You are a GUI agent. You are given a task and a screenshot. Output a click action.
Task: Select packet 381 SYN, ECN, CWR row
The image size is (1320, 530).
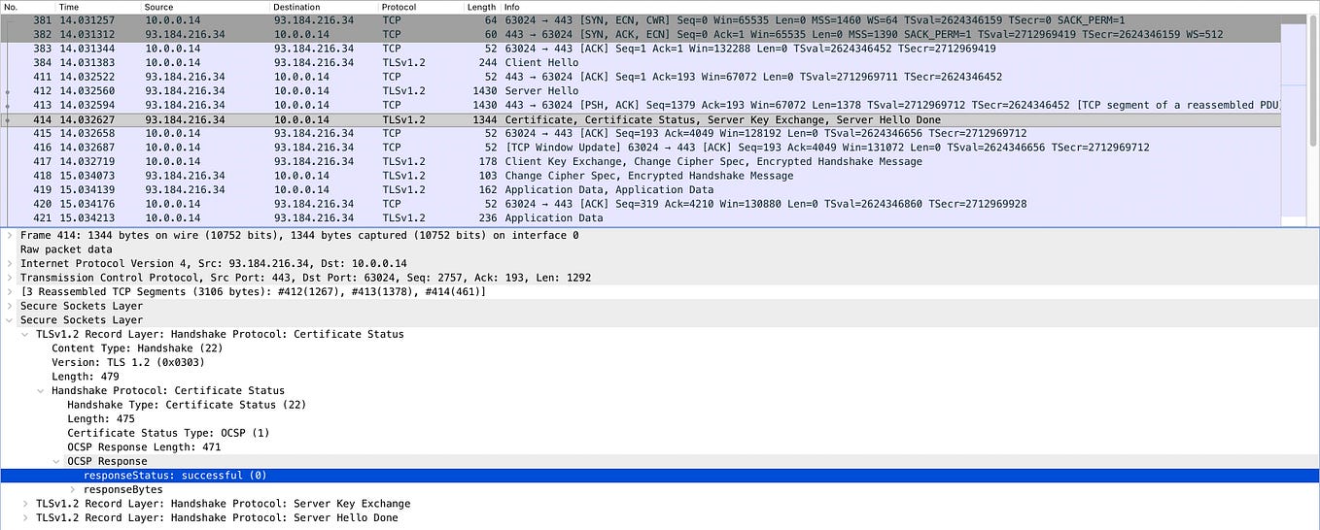[x=642, y=19]
